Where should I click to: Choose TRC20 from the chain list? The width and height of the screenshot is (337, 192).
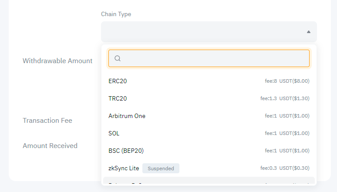click(x=118, y=98)
